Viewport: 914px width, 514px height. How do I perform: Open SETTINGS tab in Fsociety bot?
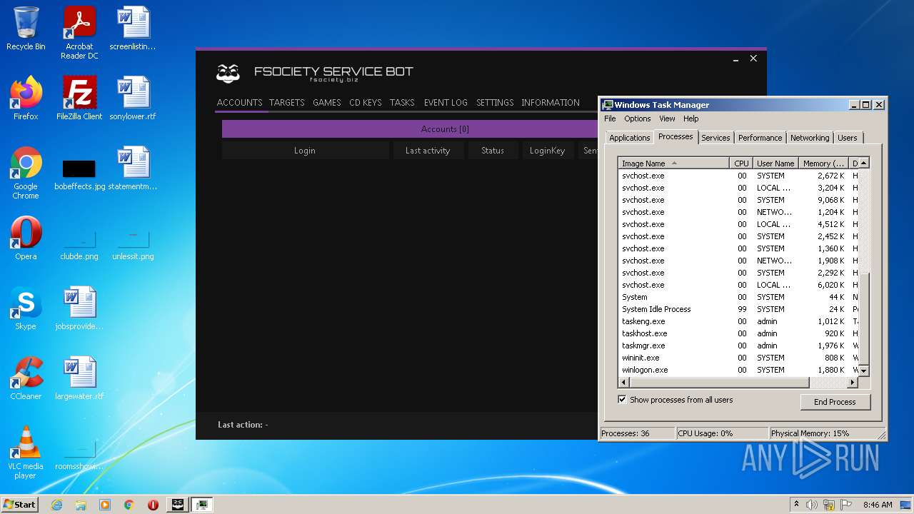(495, 103)
